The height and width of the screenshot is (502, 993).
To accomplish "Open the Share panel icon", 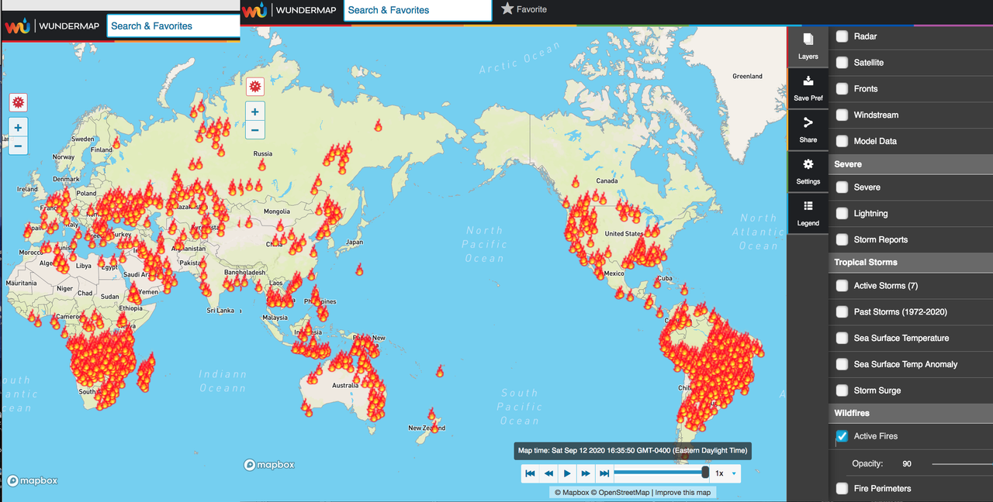I will pyautogui.click(x=808, y=123).
